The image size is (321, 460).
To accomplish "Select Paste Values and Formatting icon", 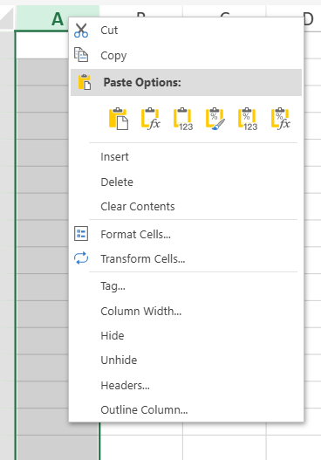I will click(x=248, y=119).
